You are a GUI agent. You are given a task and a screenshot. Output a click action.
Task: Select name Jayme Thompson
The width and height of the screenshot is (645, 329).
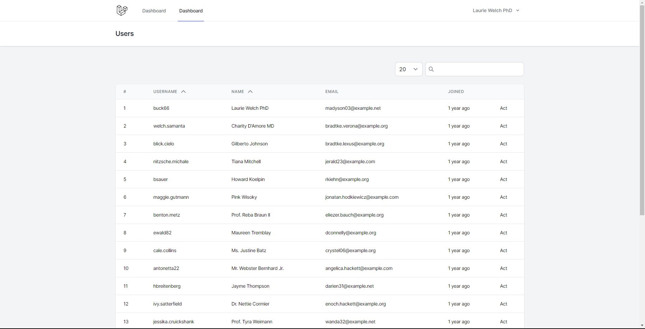coord(250,286)
